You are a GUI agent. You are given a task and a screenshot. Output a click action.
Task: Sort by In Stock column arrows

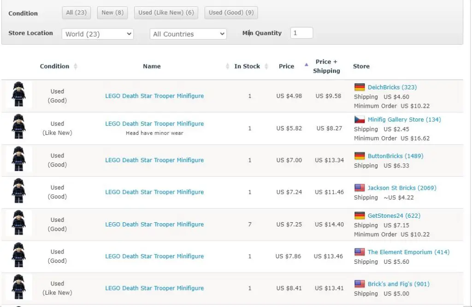pos(266,66)
